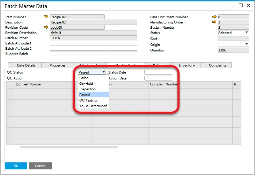Collapse the QC Status dropdown arrow
255x175 pixels.
[x=103, y=72]
